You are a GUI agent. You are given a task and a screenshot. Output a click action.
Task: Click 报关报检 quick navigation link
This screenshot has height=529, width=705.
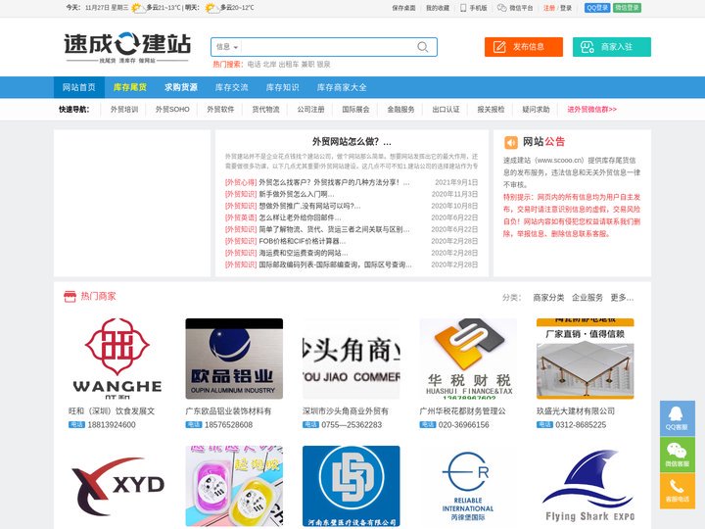tap(491, 110)
